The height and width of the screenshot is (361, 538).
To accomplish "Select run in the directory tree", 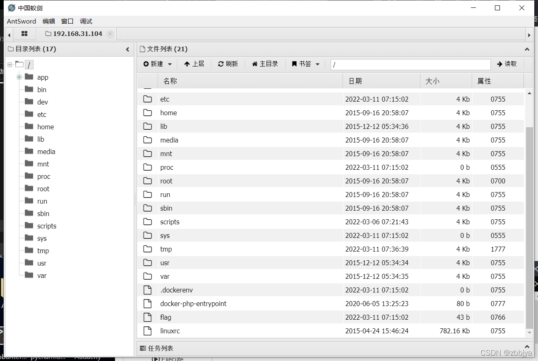I will pos(42,201).
